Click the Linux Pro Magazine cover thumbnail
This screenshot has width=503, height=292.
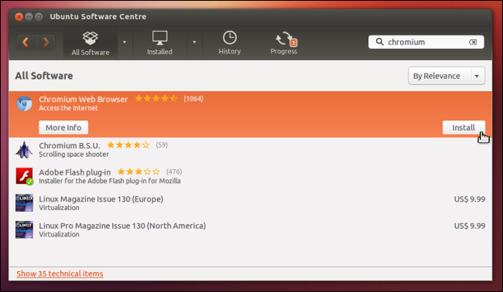25,229
